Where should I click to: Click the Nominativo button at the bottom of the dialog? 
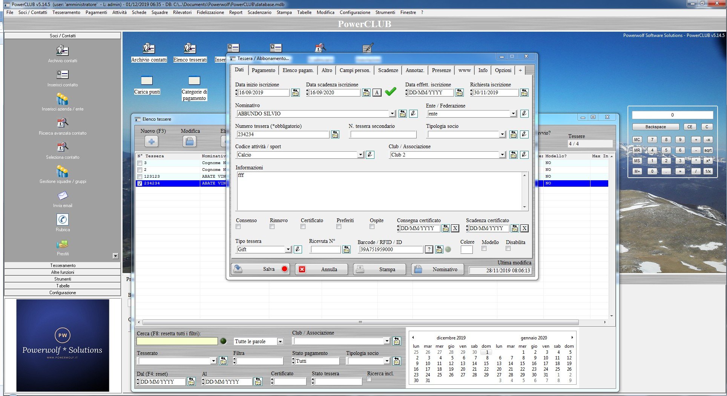tap(437, 269)
